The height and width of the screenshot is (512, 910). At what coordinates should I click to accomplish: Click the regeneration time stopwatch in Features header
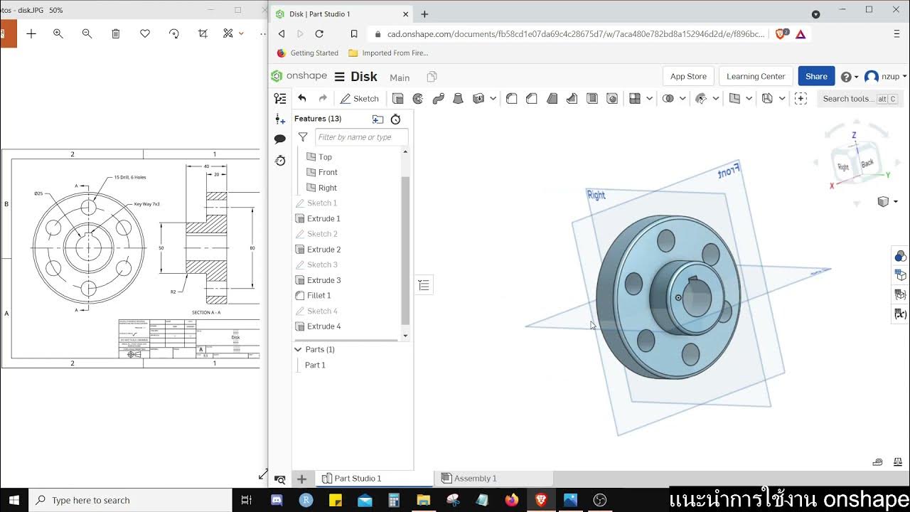click(396, 119)
